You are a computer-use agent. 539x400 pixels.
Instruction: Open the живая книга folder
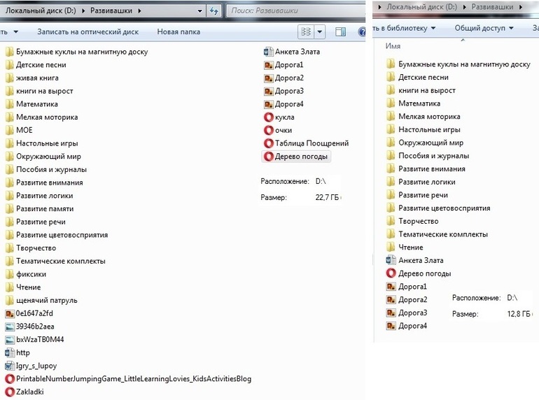[37, 78]
